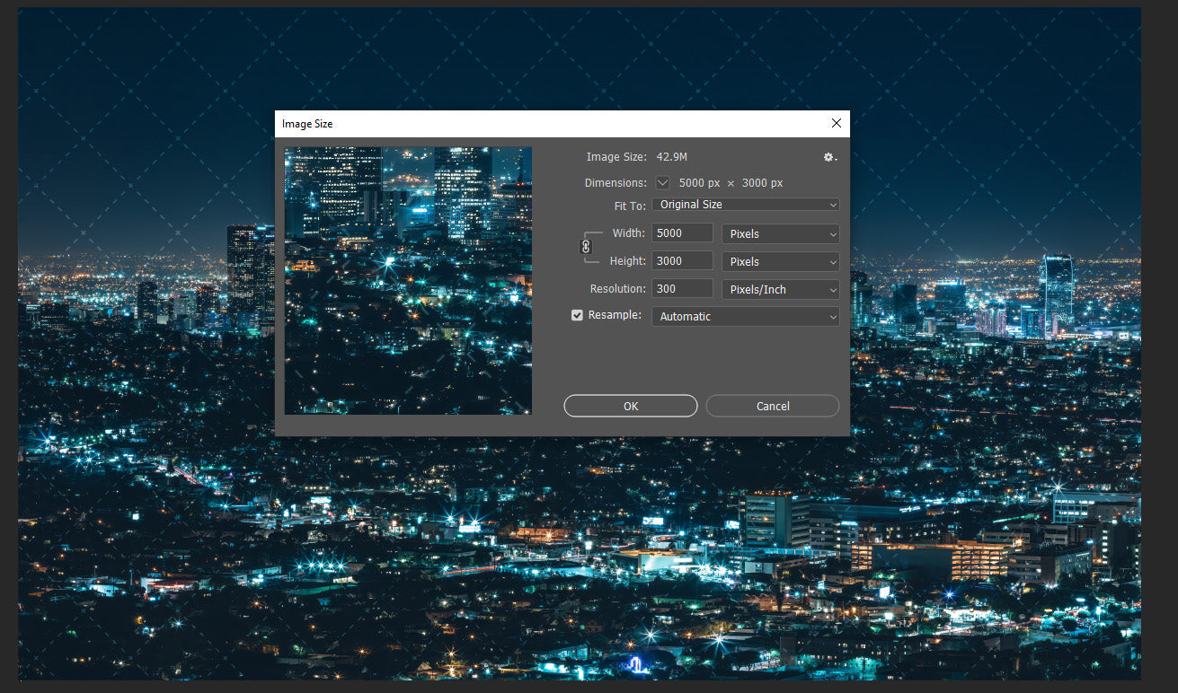Uncheck the Resample checkbox

pyautogui.click(x=577, y=315)
